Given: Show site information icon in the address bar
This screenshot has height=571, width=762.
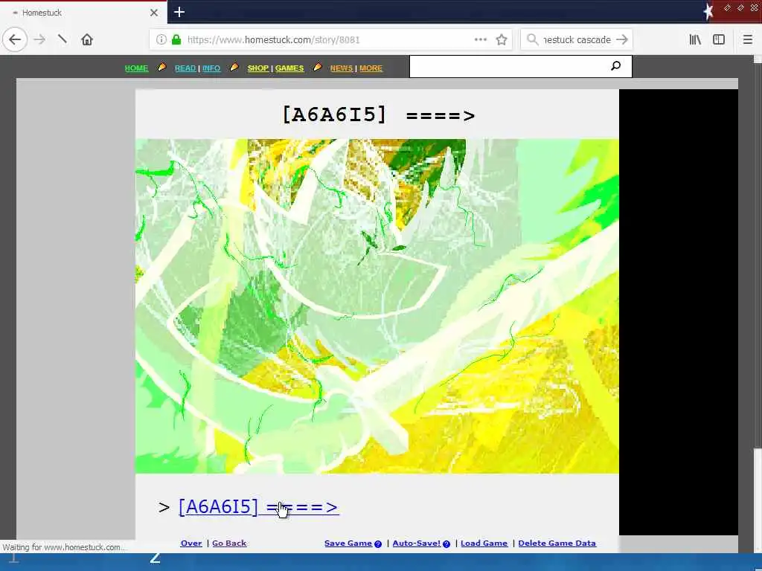Looking at the screenshot, I should click(x=161, y=39).
